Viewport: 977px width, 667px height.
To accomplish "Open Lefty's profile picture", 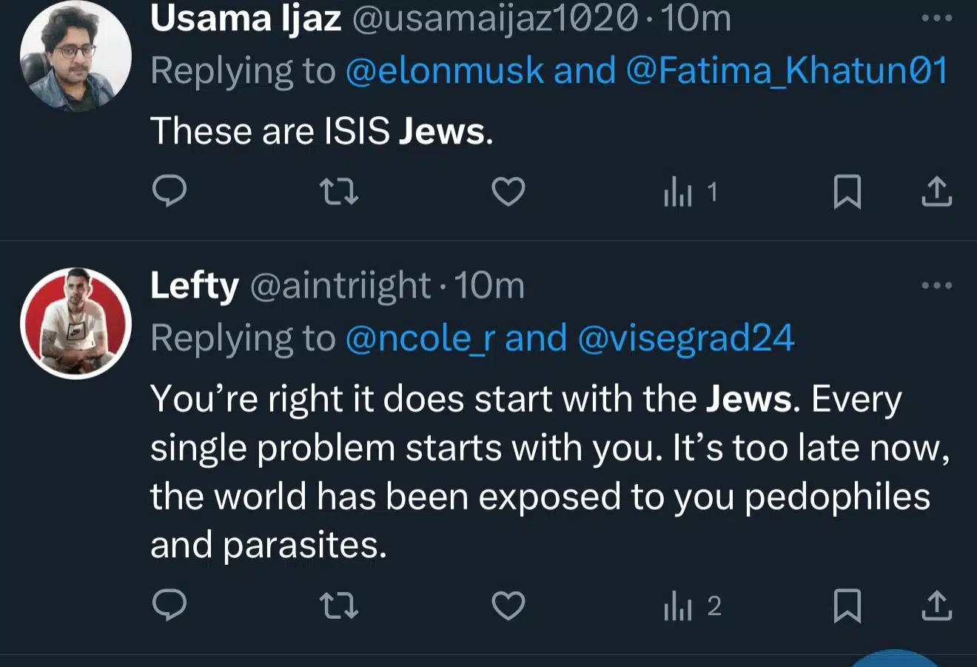I will [75, 324].
